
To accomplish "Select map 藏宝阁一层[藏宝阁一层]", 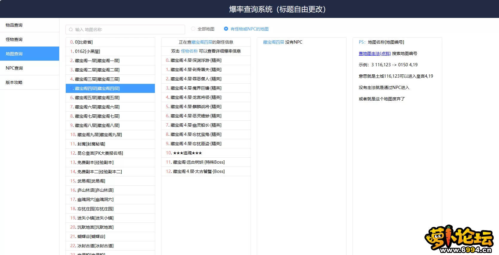I will pos(110,61).
